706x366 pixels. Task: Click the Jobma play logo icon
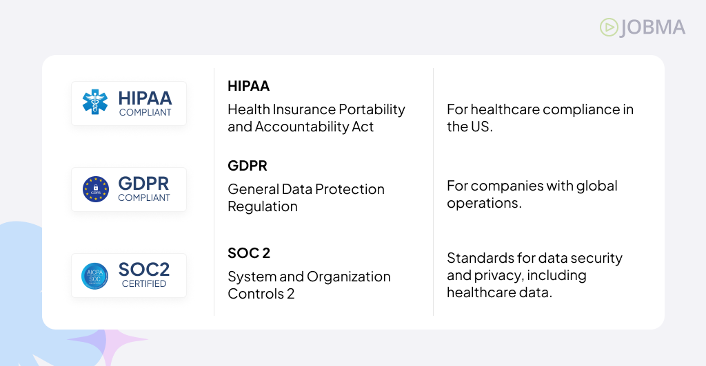point(609,28)
